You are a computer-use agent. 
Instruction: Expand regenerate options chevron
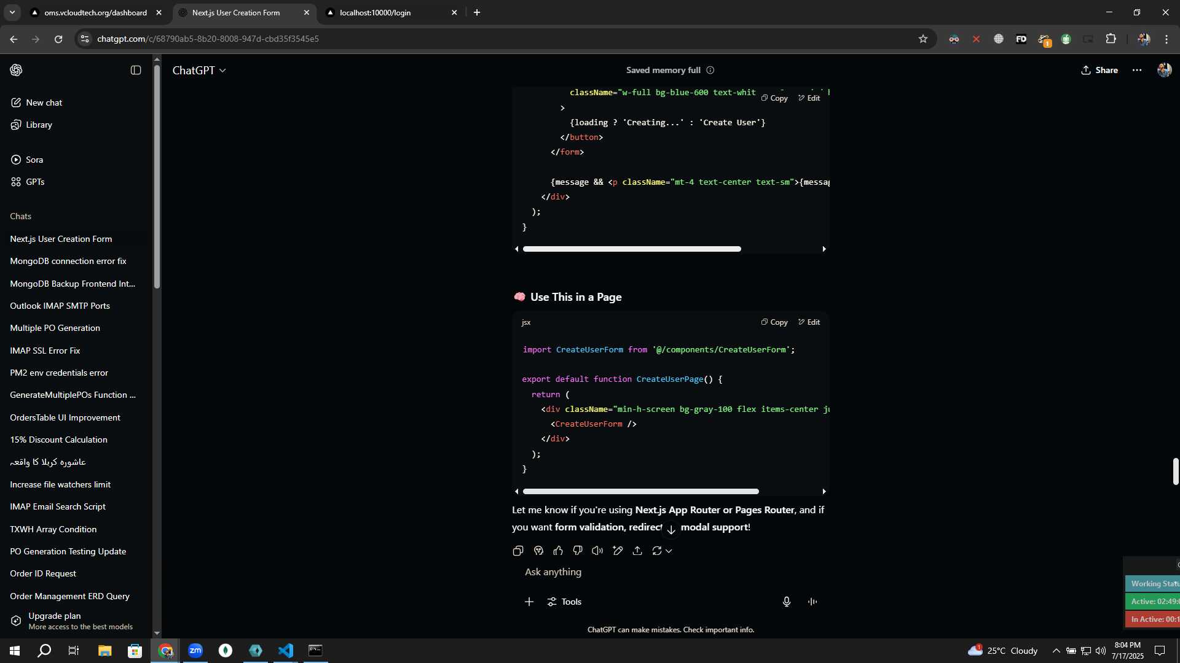[669, 551]
